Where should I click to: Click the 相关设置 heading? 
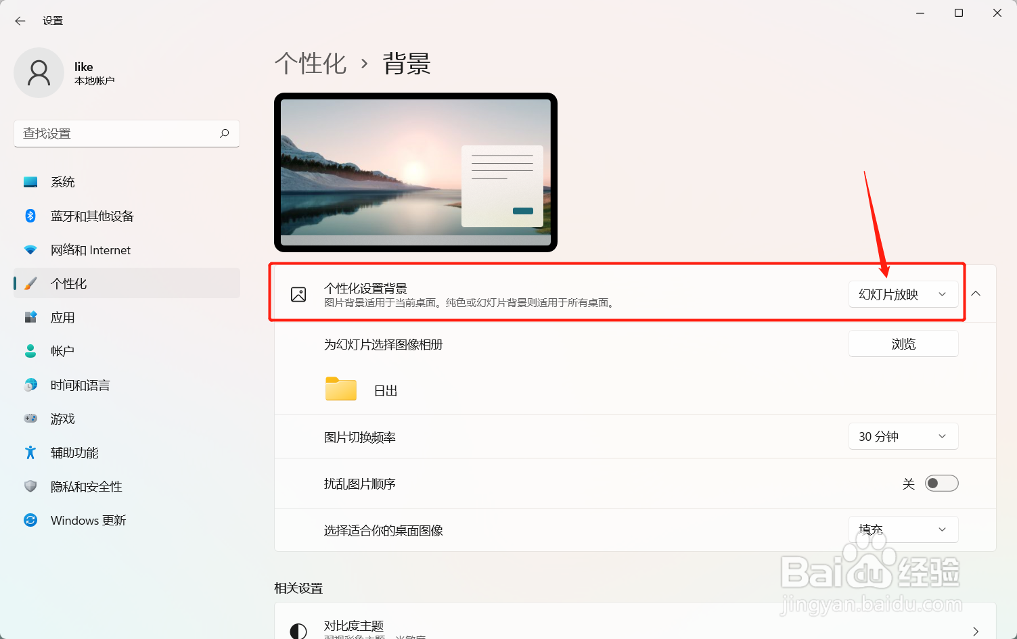pos(298,588)
